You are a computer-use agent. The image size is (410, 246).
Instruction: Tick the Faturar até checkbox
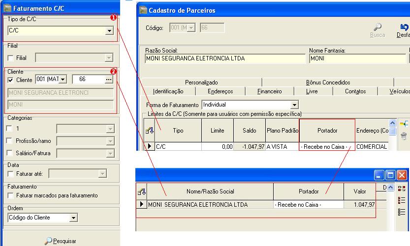point(11,173)
